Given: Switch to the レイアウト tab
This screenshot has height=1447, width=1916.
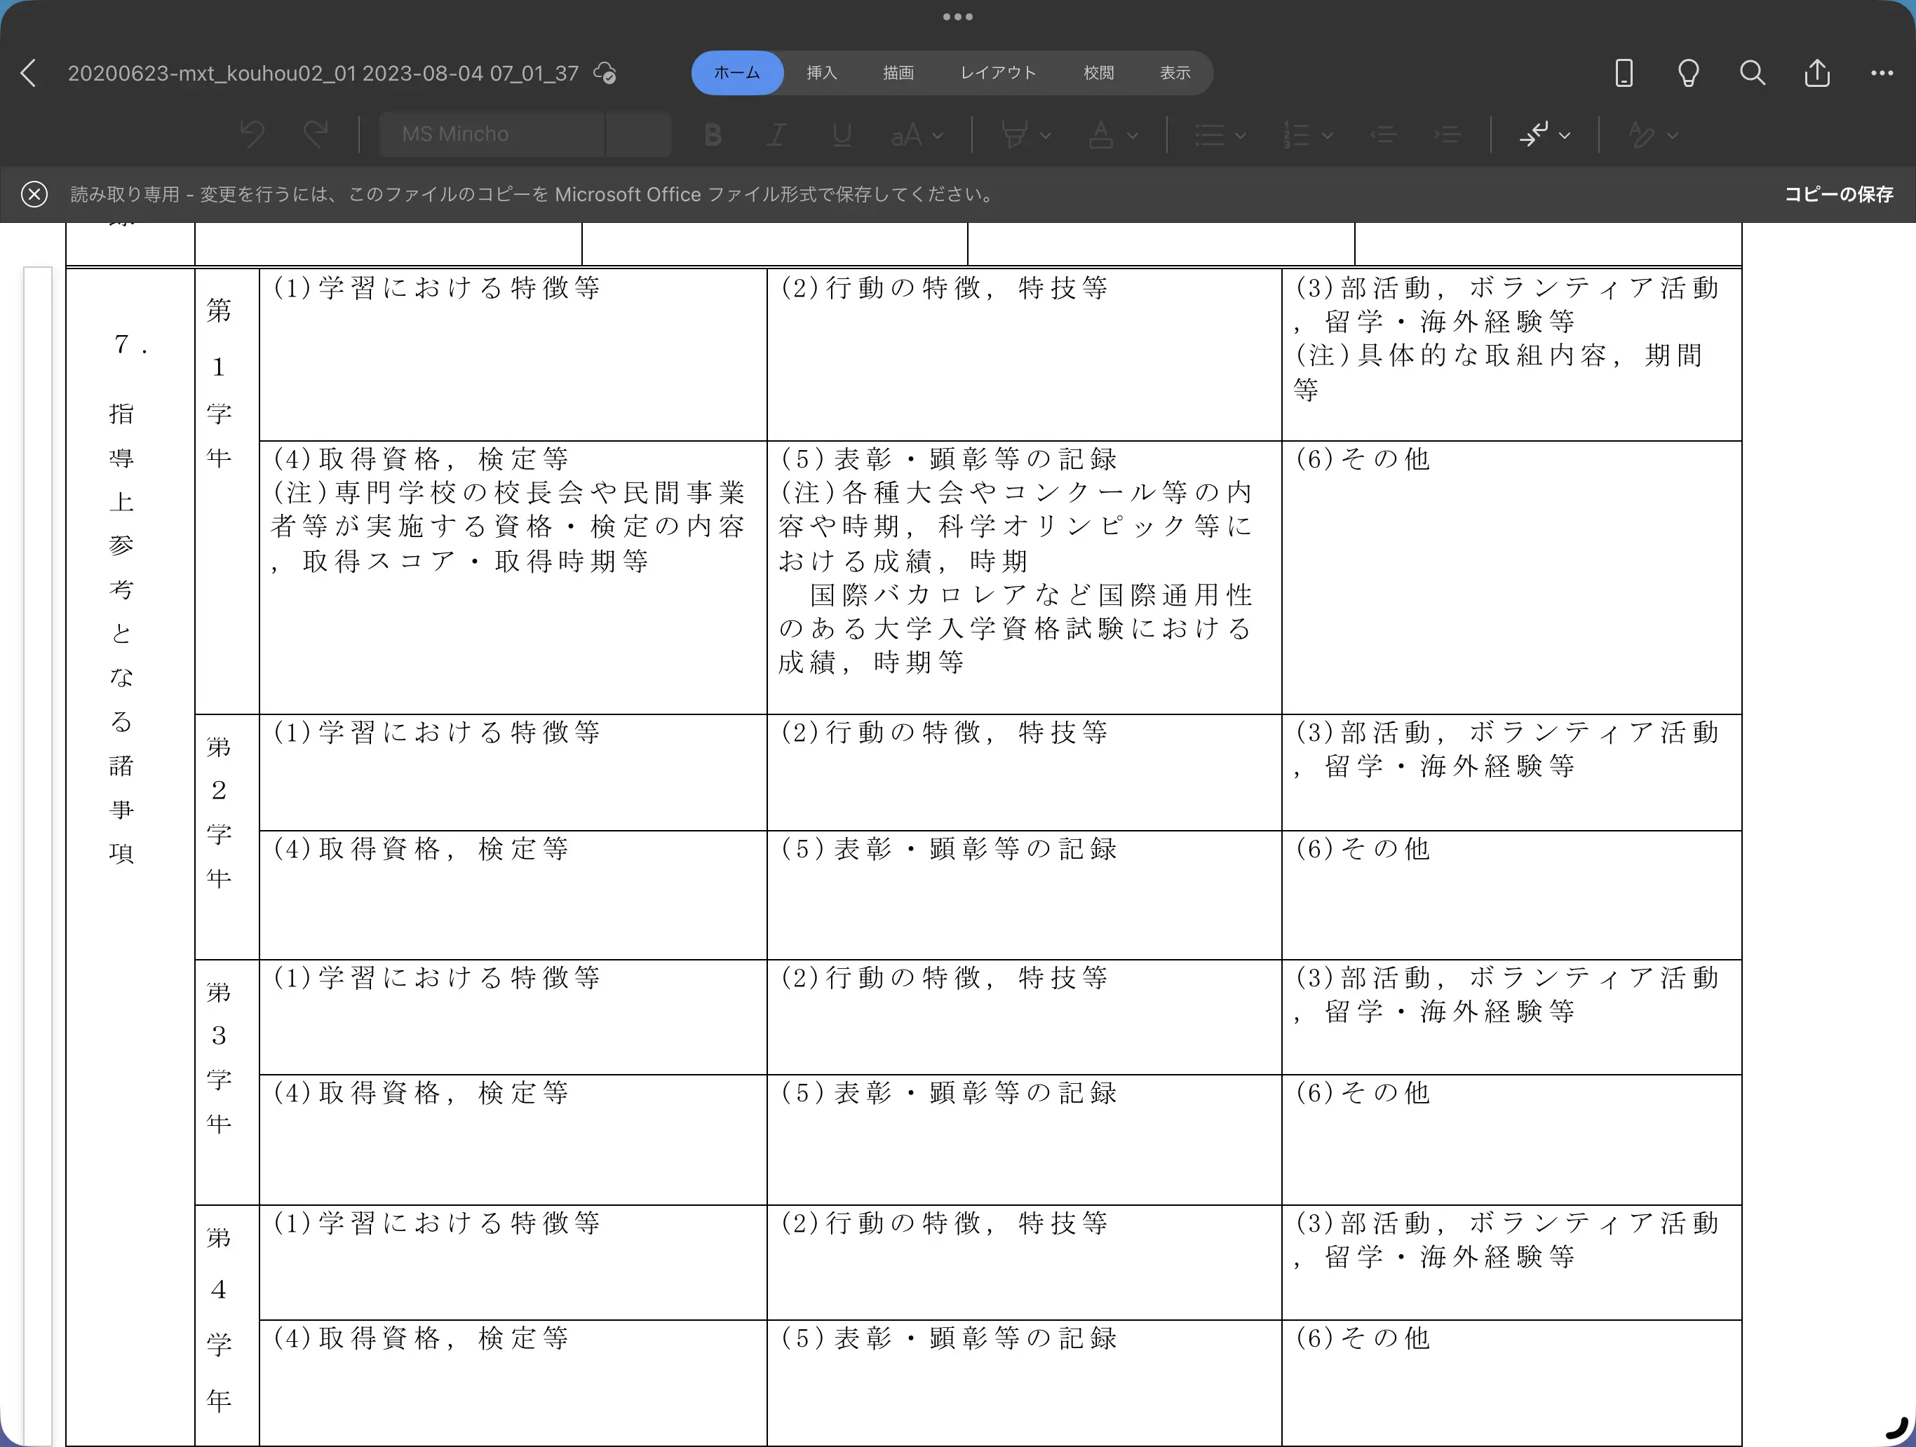Looking at the screenshot, I should point(998,73).
